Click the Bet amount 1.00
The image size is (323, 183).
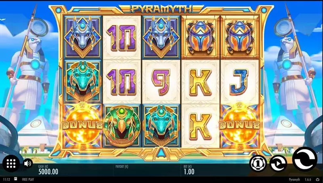189,171
